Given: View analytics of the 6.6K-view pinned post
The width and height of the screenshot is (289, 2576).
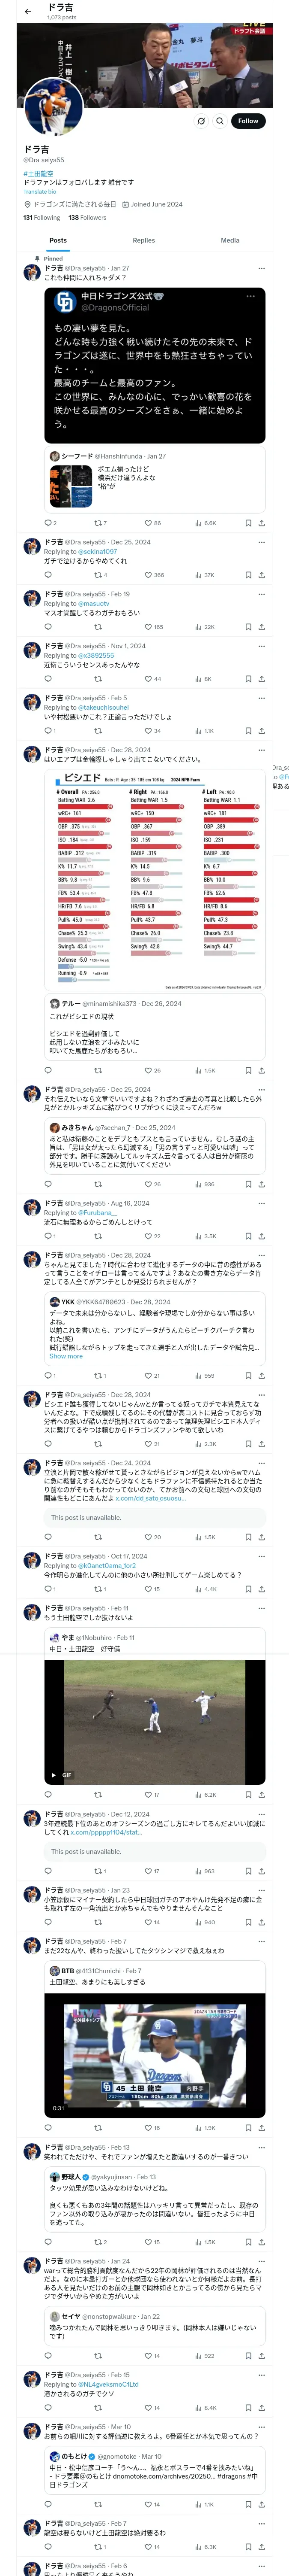Looking at the screenshot, I should [205, 523].
